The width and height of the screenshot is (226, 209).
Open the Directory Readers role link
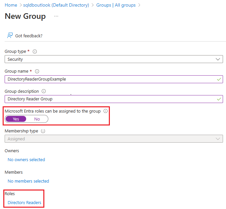(24, 202)
